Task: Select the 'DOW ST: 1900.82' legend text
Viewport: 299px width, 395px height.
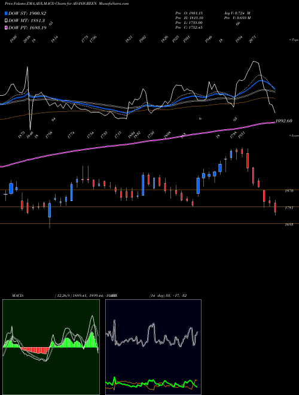Action: (x=28, y=13)
